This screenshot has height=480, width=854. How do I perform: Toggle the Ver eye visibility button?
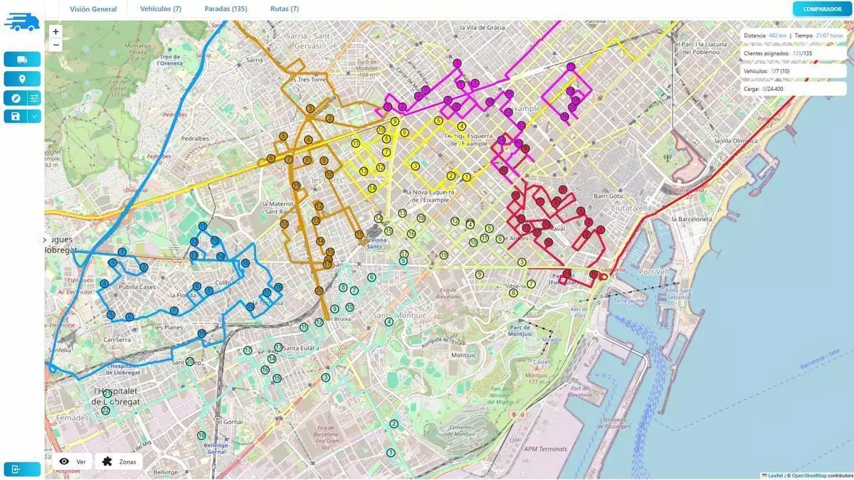(73, 462)
